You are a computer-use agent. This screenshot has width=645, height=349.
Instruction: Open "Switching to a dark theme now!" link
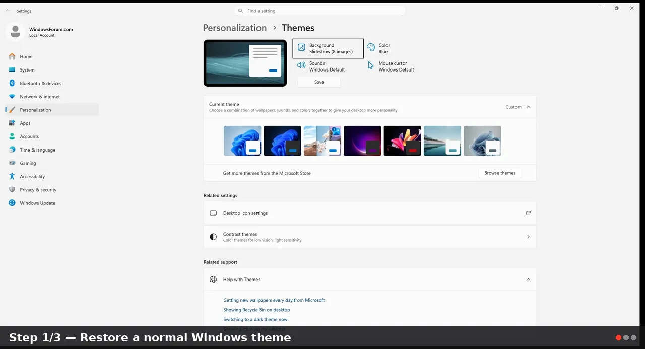point(256,319)
